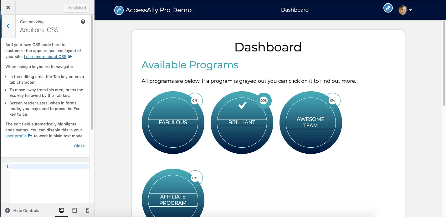Go back using the left chevron arrow

coord(8,26)
